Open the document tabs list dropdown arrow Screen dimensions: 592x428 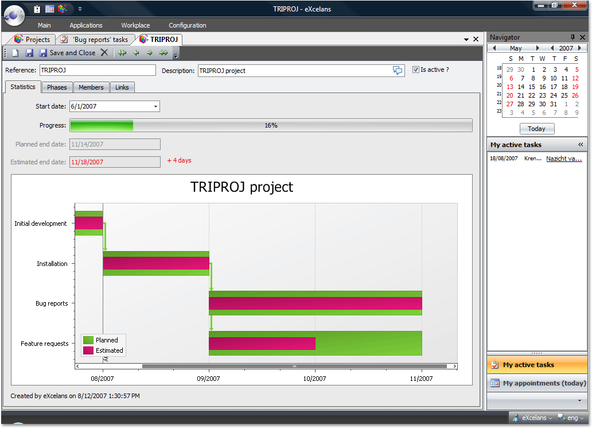click(466, 40)
